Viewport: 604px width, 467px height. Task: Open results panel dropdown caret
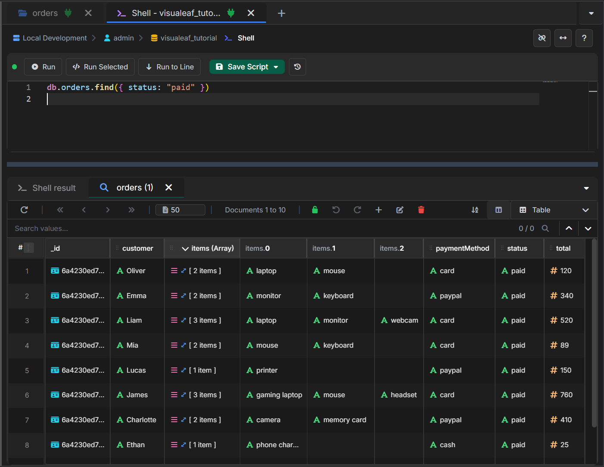586,188
